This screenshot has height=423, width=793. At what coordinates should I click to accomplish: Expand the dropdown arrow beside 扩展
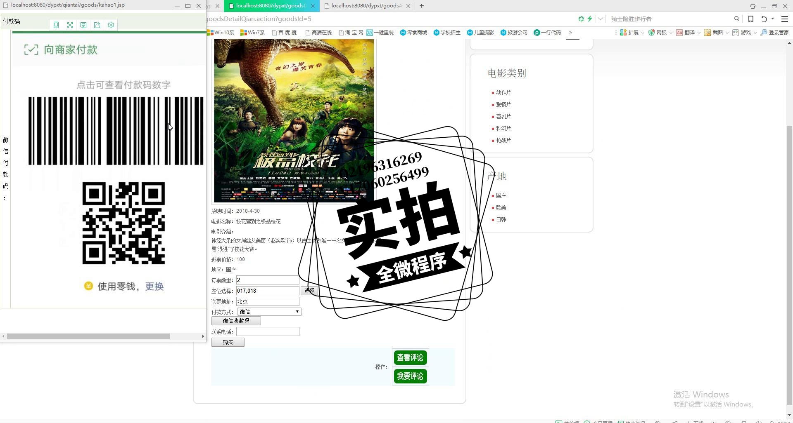tap(643, 33)
